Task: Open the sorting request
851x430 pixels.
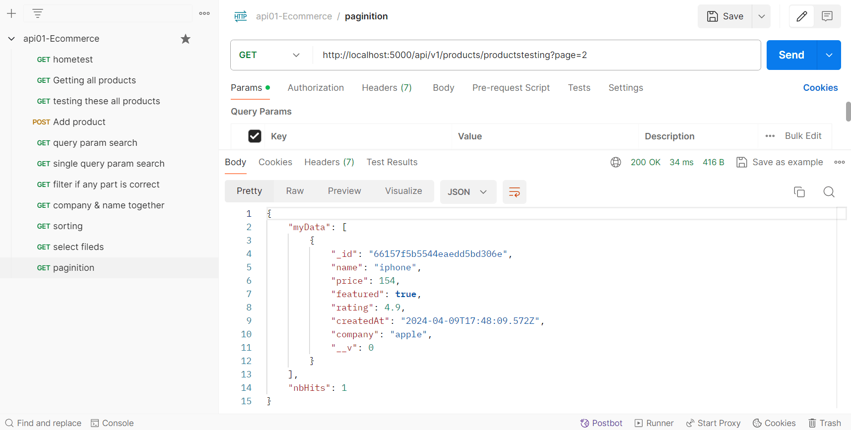Action: (x=109, y=226)
